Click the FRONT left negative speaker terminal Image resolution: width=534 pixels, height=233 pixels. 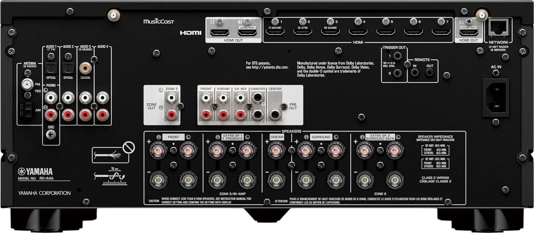188,180
